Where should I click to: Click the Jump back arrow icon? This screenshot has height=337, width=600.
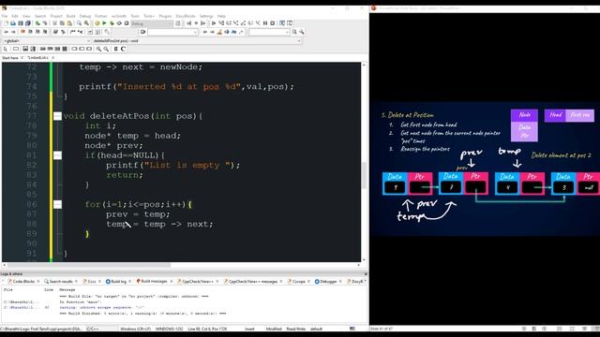7,32
